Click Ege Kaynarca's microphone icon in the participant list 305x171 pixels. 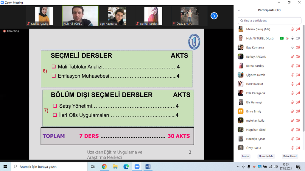pos(292,48)
